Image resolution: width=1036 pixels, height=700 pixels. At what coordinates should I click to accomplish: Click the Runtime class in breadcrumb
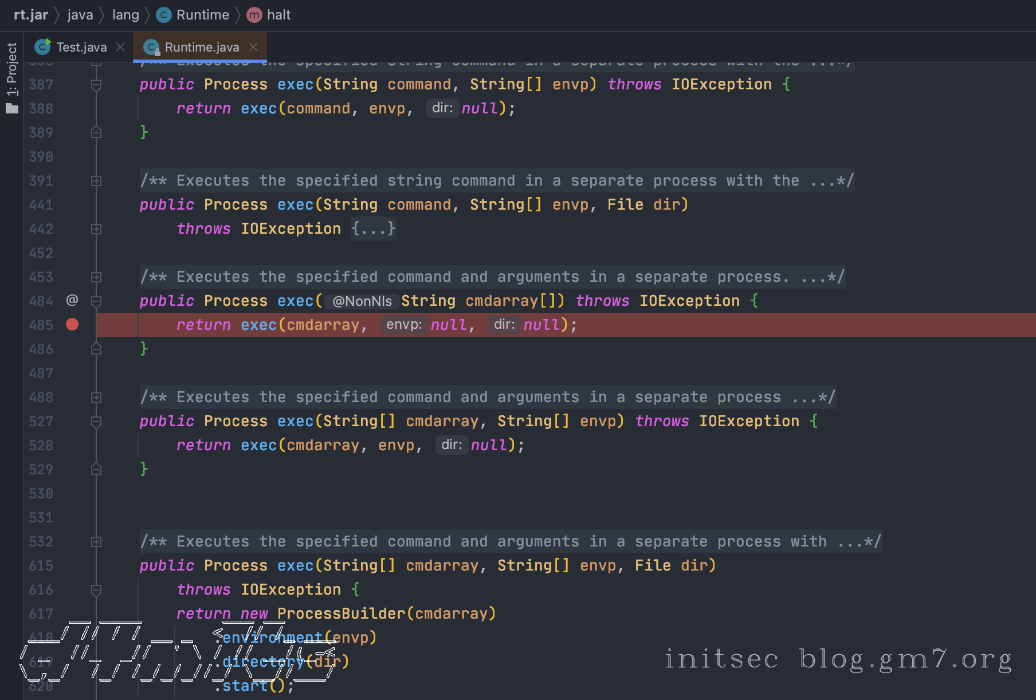point(202,15)
